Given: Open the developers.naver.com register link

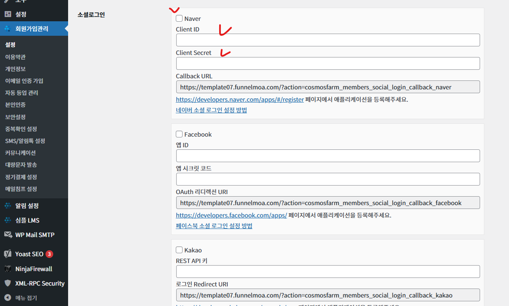Looking at the screenshot, I should click(x=240, y=99).
